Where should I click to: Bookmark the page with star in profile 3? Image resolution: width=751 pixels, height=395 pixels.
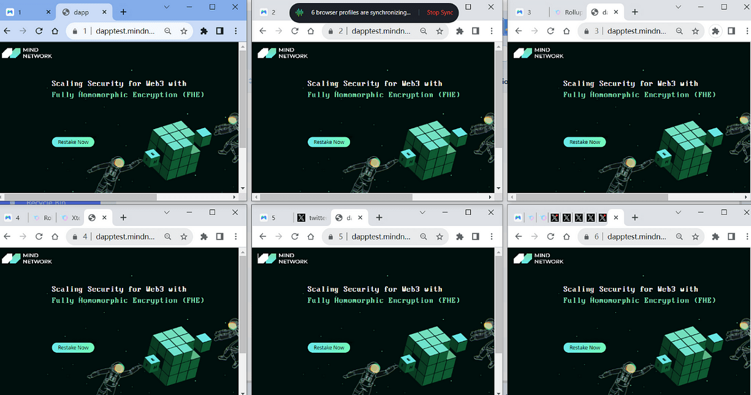pos(695,31)
